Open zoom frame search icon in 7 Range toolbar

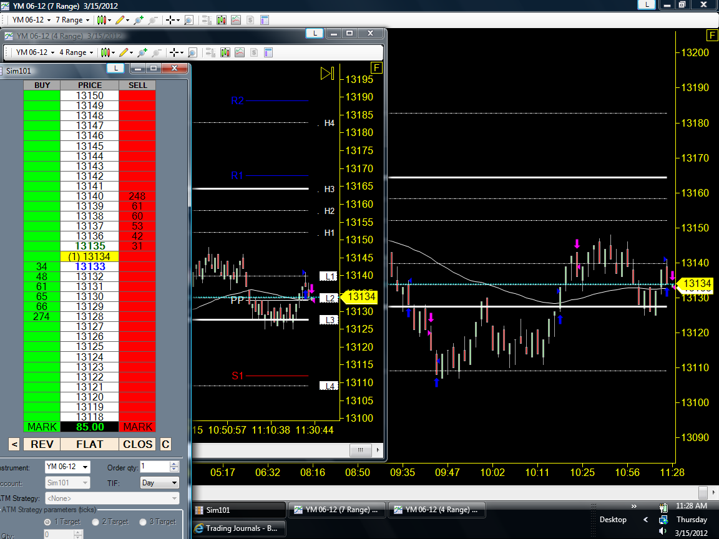[x=188, y=20]
